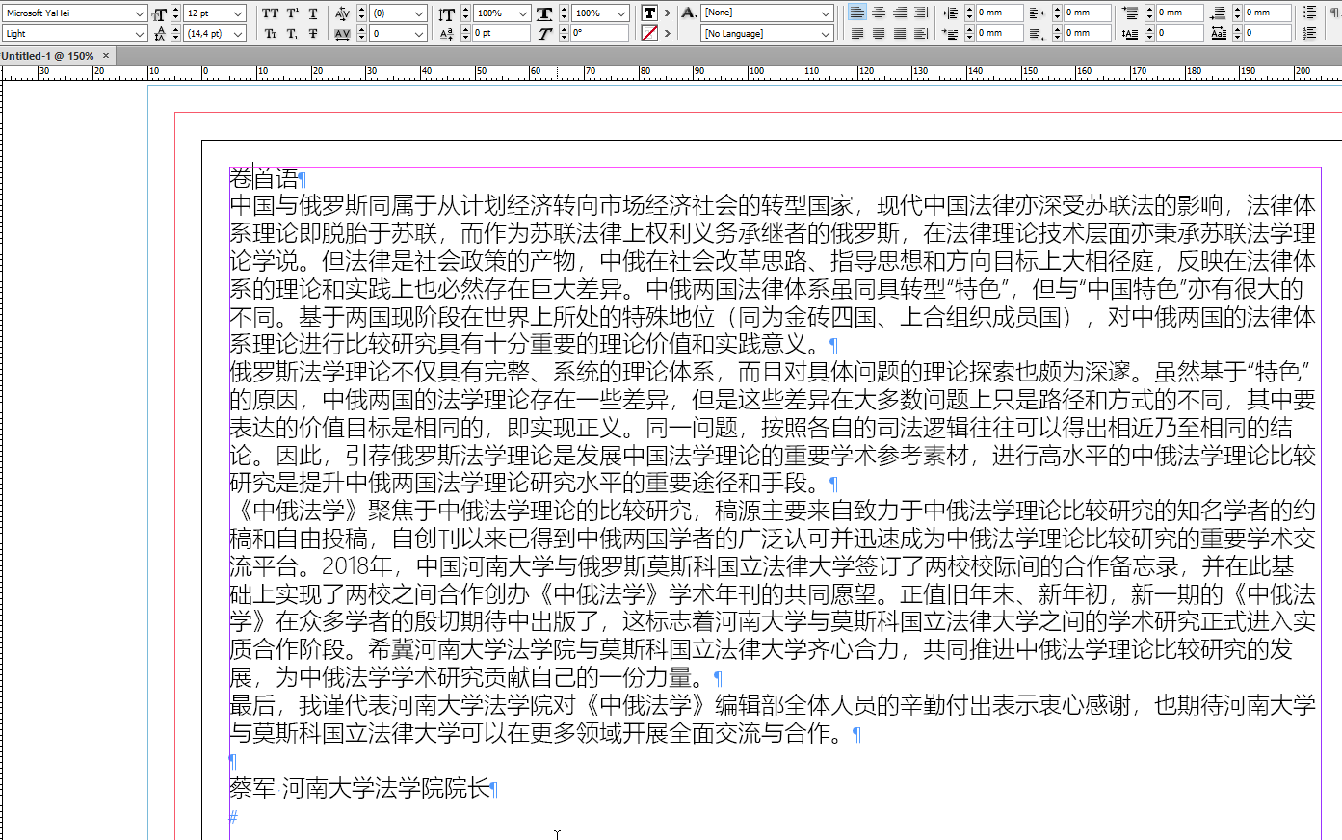Viewport: 1342px width, 840px height.
Task: Apply Superscript formatting
Action: point(293,13)
